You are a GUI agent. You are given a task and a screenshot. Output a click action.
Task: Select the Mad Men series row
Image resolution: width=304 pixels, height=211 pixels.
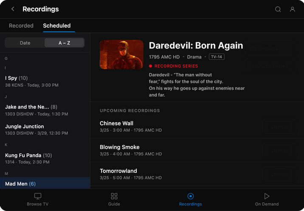point(45,183)
